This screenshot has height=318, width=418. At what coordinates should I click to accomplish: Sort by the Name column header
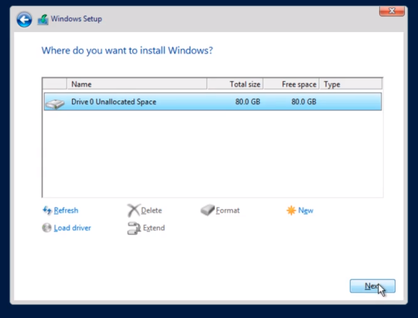coord(137,84)
